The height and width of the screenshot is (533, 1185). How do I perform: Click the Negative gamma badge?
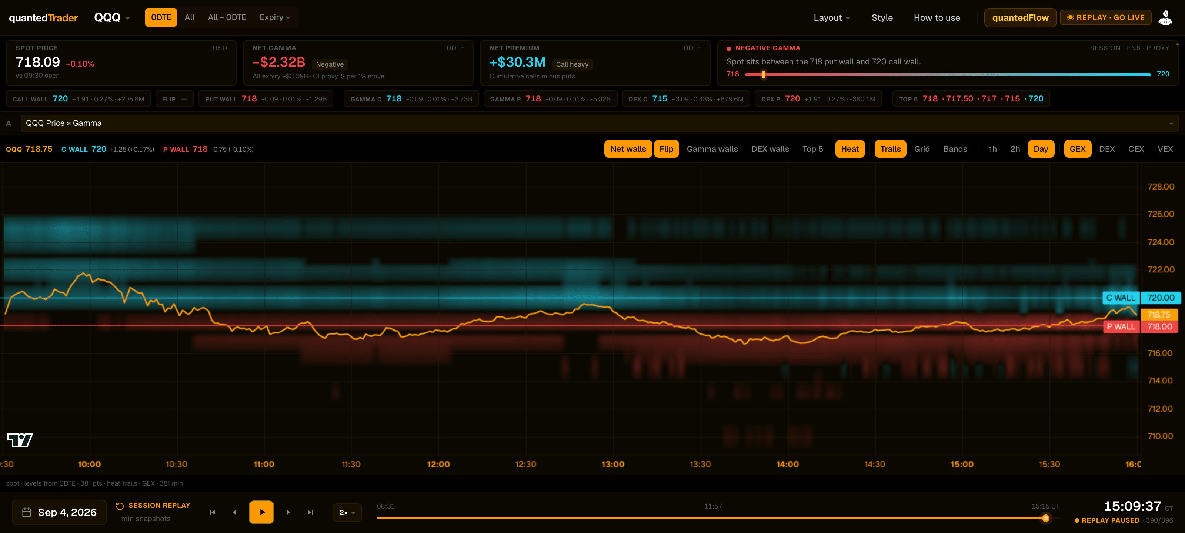[x=329, y=64]
